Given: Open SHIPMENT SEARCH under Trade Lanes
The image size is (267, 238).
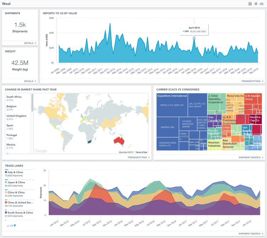Looking at the screenshot, I should (251, 234).
